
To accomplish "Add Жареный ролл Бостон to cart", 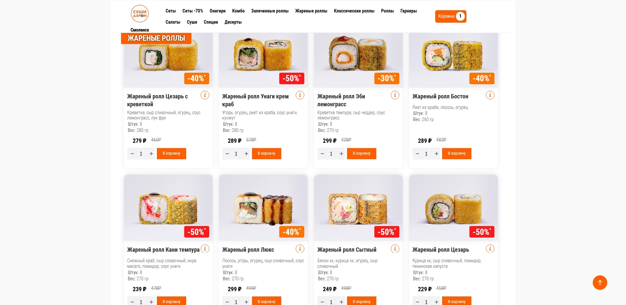I will pos(457,154).
